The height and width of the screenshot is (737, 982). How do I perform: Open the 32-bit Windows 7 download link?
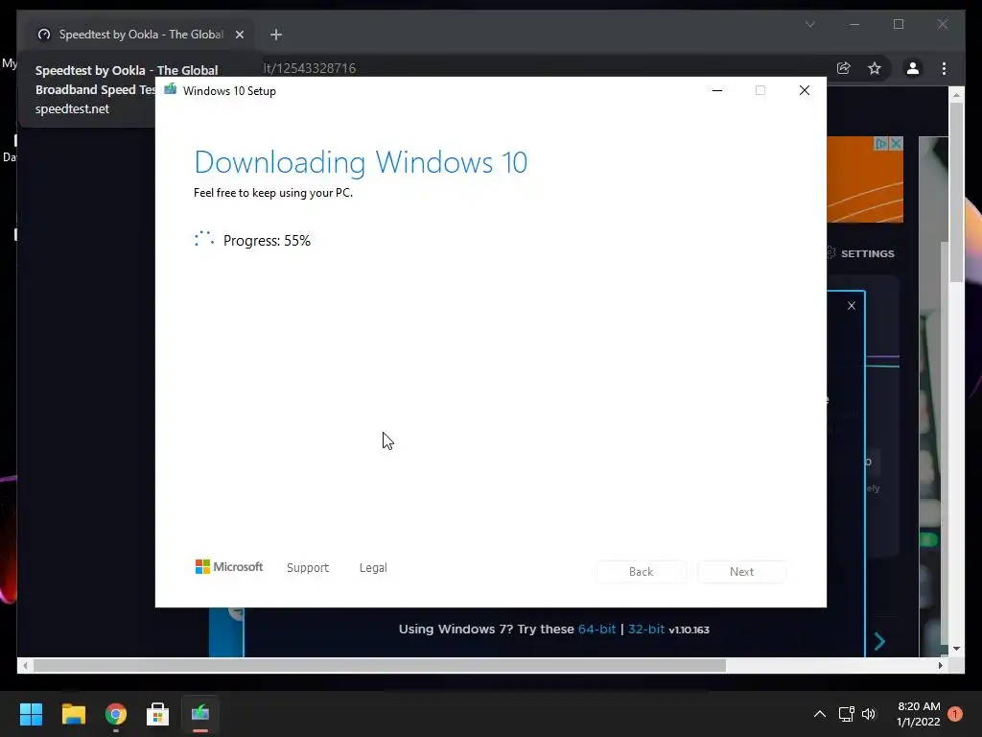(645, 629)
